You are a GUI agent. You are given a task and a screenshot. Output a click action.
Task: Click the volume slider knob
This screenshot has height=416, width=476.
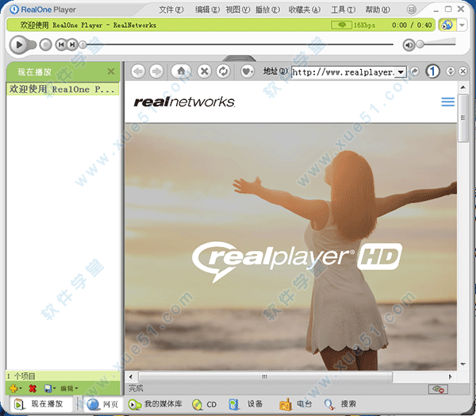(420, 44)
